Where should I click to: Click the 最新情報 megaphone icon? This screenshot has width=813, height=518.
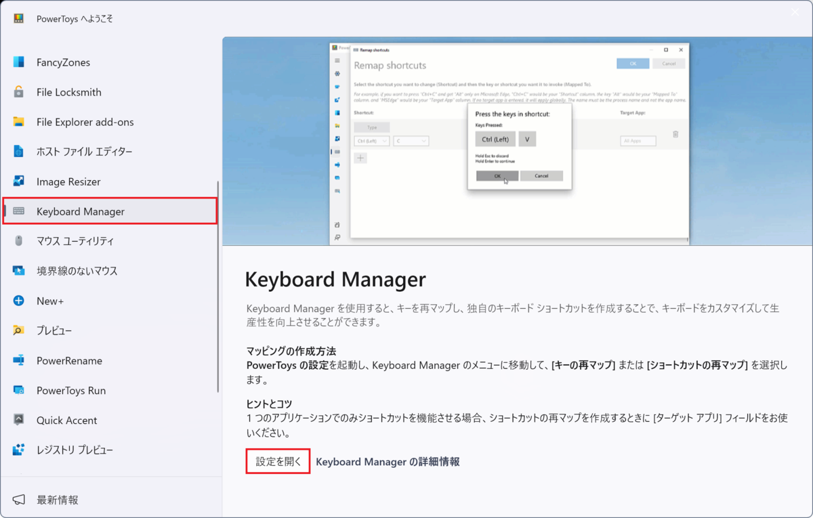(x=19, y=500)
